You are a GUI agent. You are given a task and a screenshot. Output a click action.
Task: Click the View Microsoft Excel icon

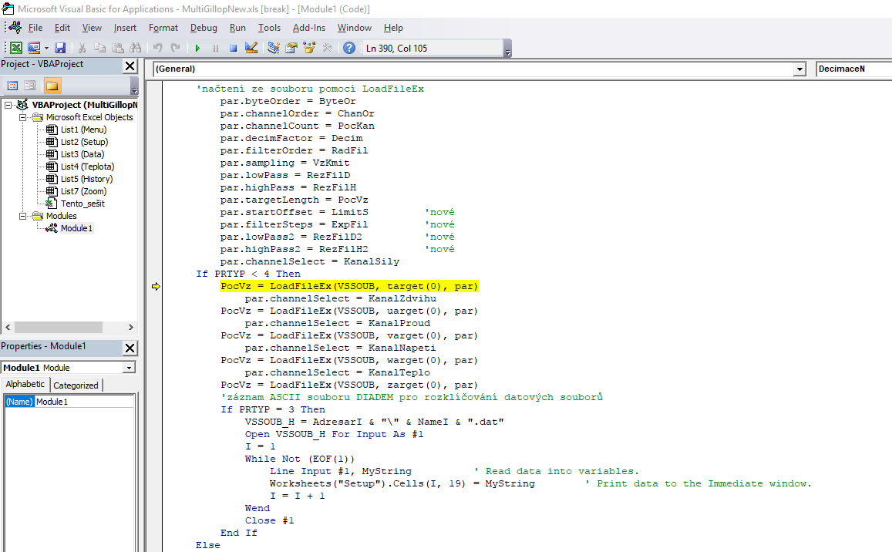pos(15,48)
